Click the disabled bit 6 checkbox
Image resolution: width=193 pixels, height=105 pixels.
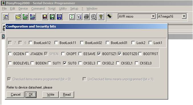[20, 43]
